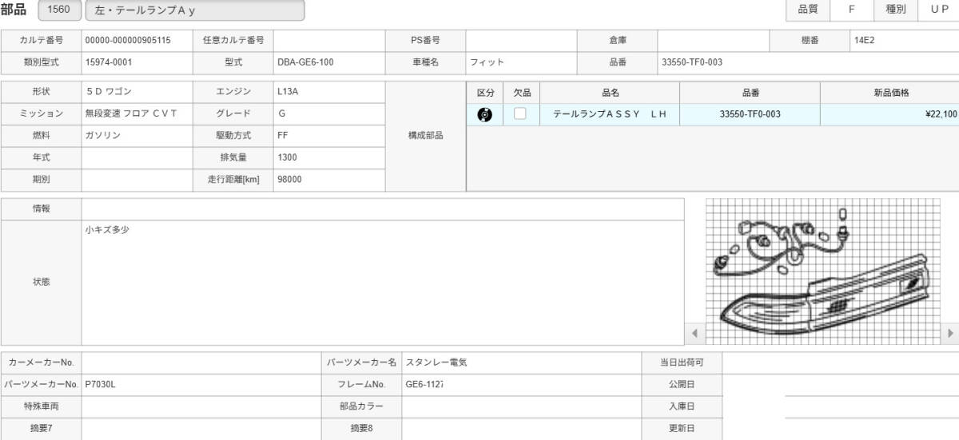Click the empty 特殊車両 field

[x=201, y=406]
